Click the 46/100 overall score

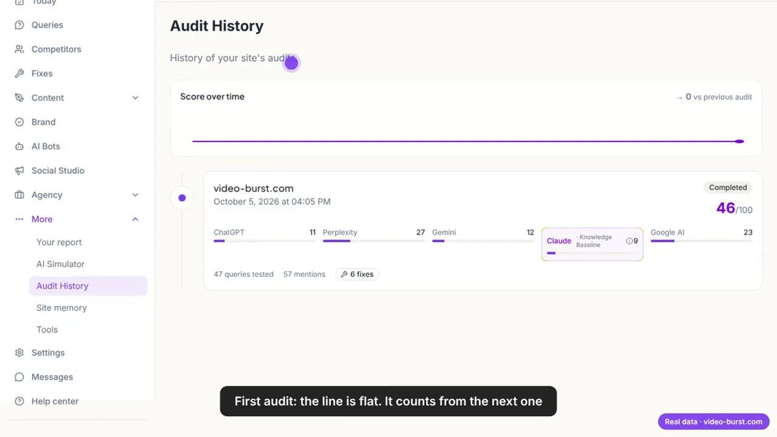coord(735,208)
